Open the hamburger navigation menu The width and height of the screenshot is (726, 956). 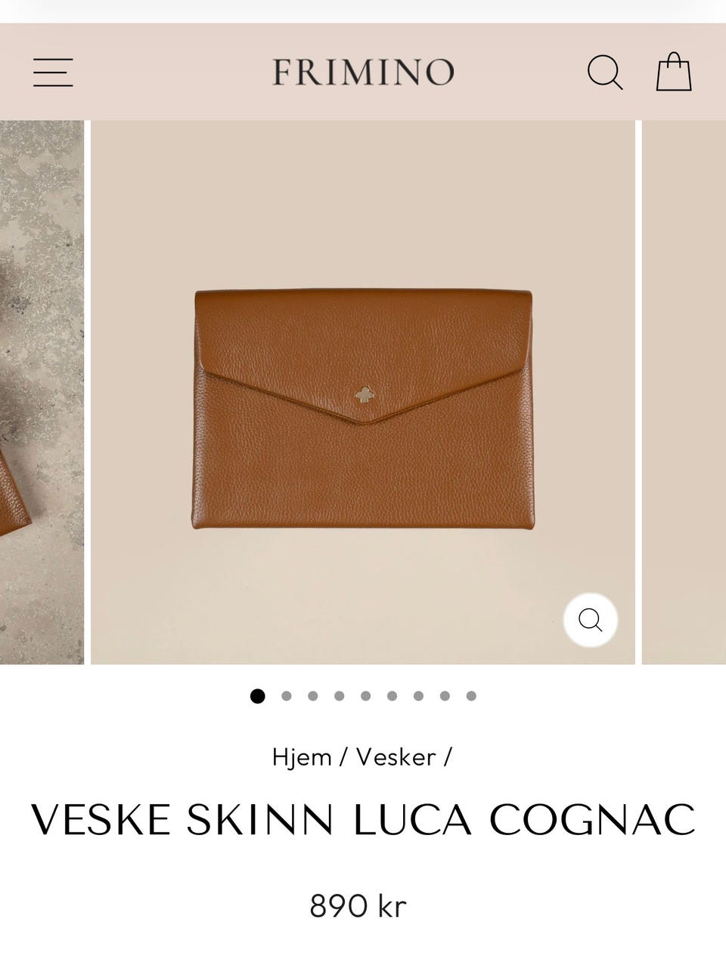coord(53,73)
